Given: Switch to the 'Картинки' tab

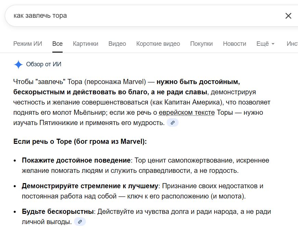Looking at the screenshot, I should point(85,44).
